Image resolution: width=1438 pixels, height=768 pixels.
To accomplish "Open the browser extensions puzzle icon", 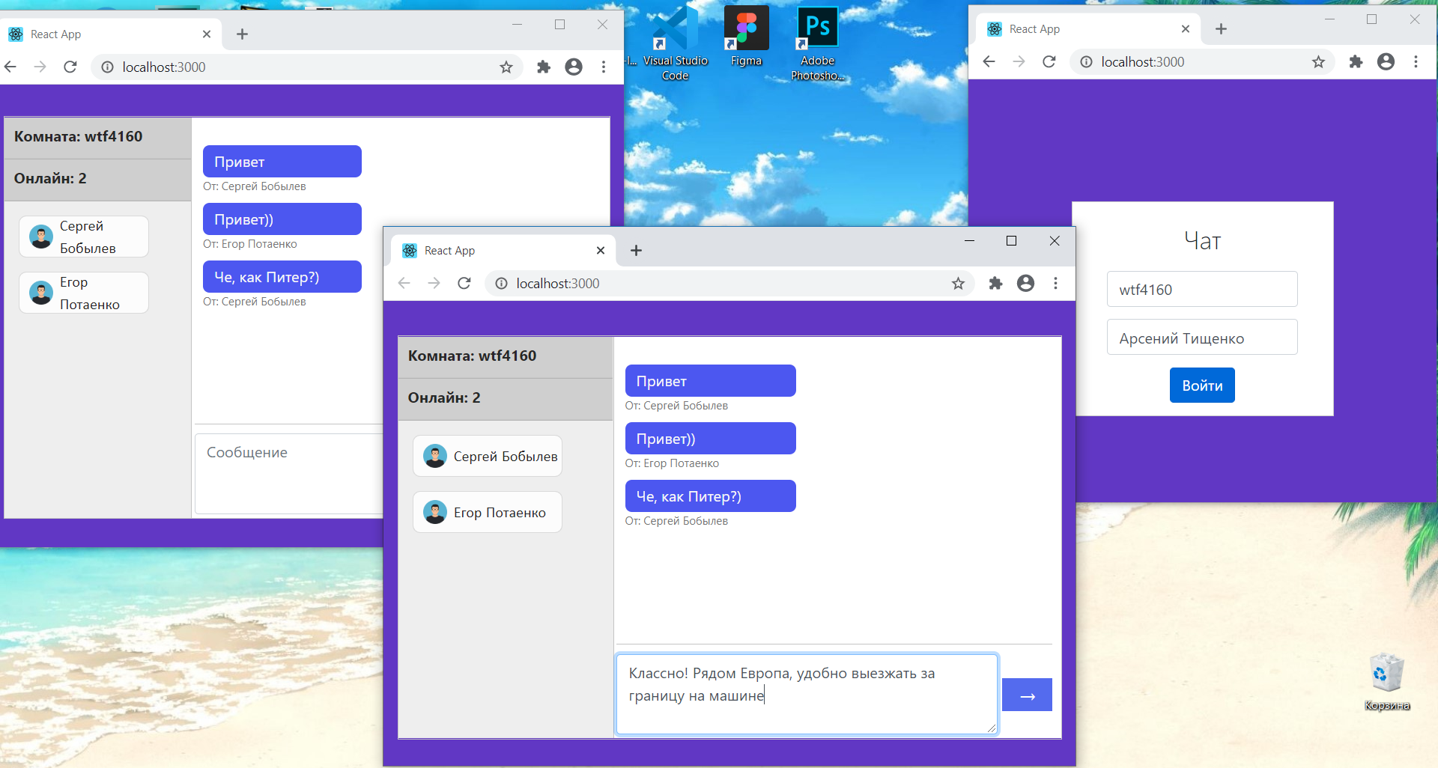I will [x=995, y=283].
